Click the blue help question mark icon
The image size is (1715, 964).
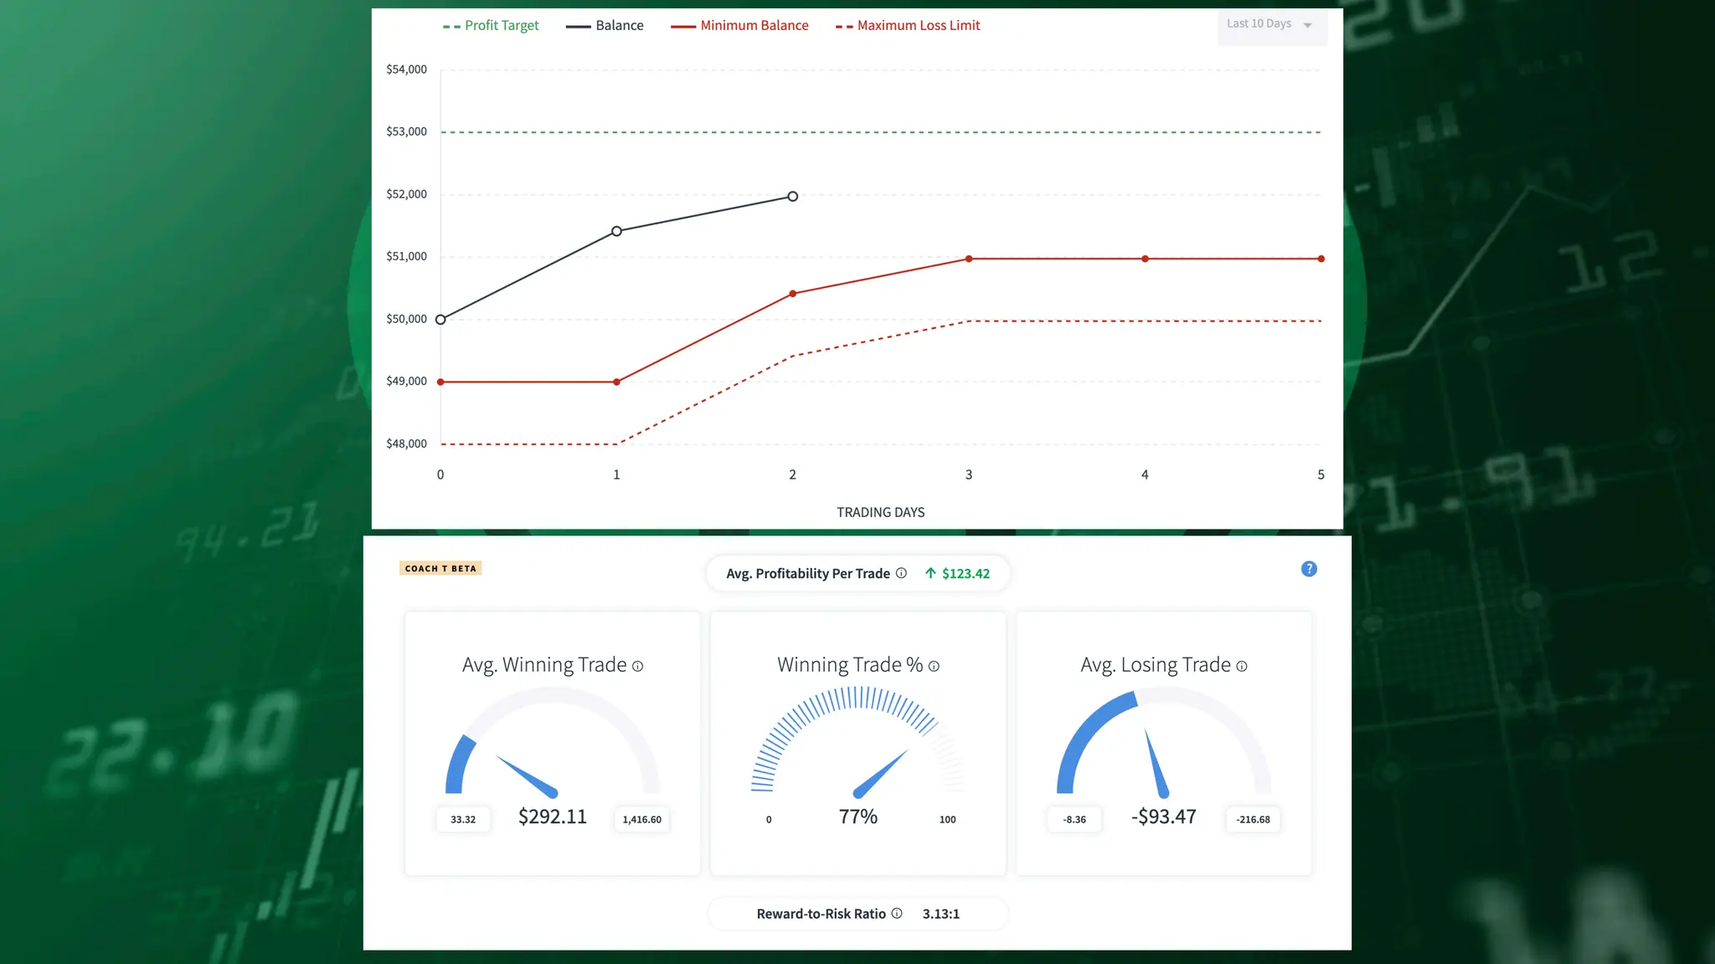pyautogui.click(x=1309, y=569)
